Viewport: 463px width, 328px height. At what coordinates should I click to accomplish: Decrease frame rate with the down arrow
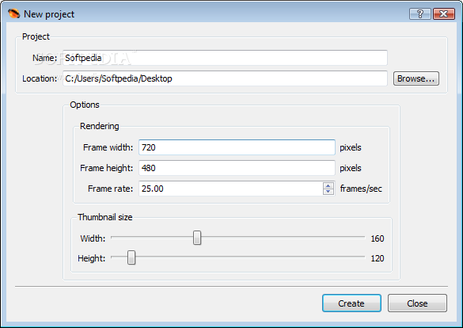pos(328,192)
